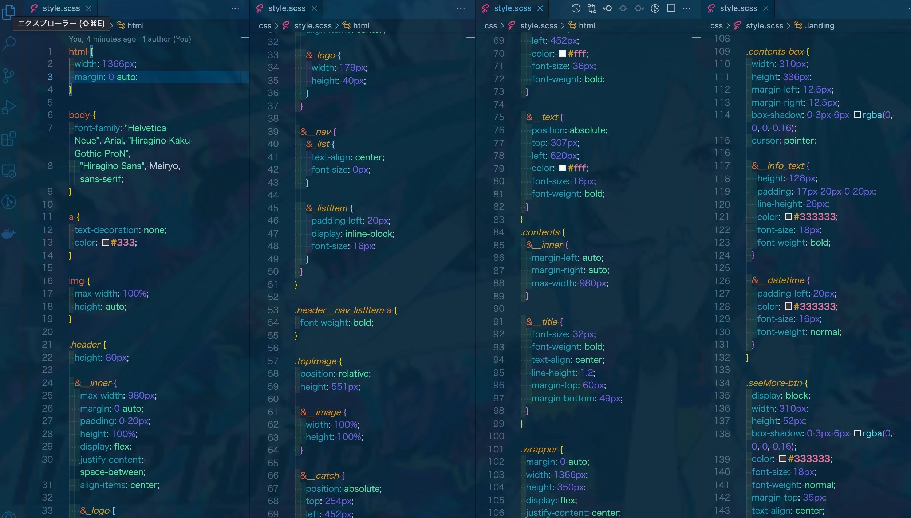Close the active blue style.scss tab
911x518 pixels.
click(x=540, y=8)
